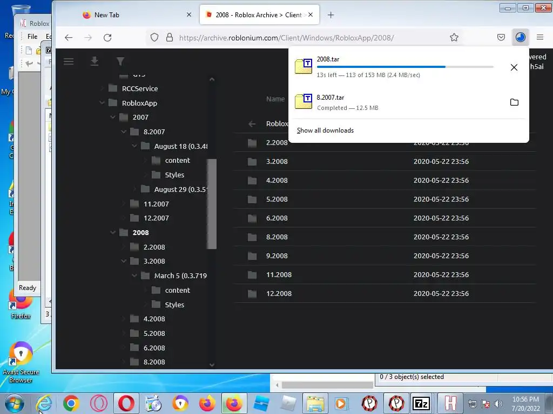553x414 pixels.
Task: Bookmark this page with the star icon
Action: pyautogui.click(x=454, y=37)
